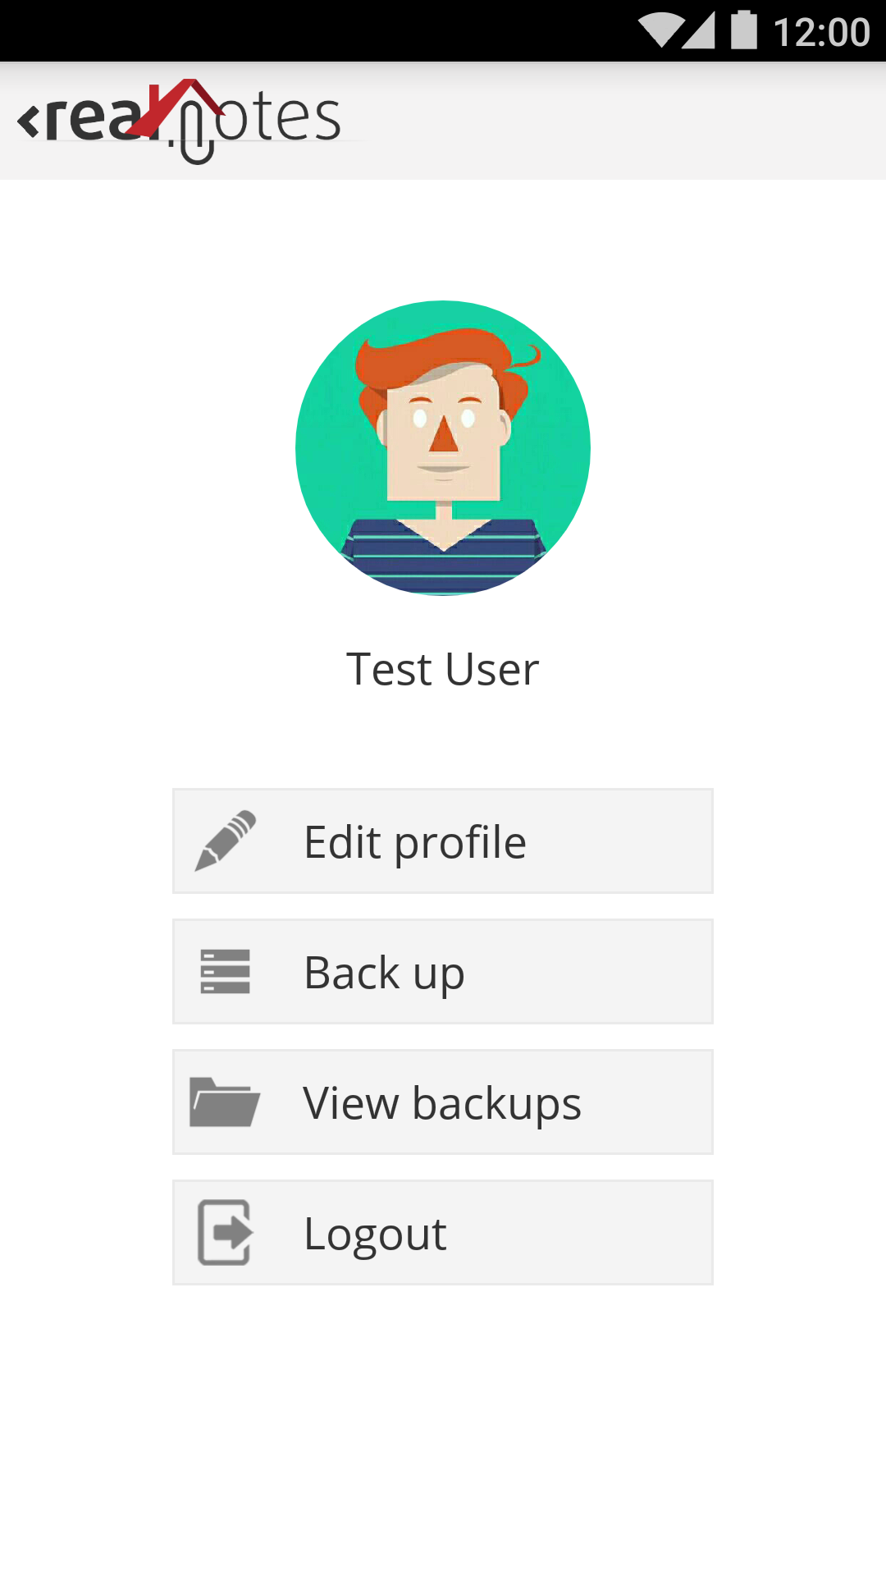Tap the Logout exit arrow icon
Screen dimensions: 886x1576
point(225,1232)
